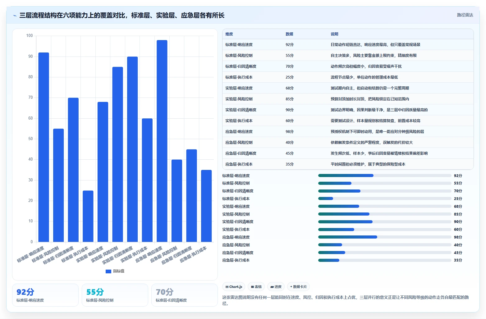
Task: Click the 应急层·执行成本 table cell
Action: 239,164
